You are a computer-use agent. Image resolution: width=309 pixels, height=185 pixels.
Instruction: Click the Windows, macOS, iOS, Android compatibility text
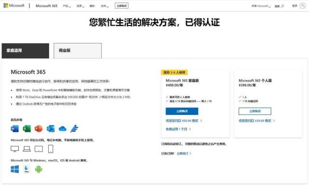[x=49, y=160]
